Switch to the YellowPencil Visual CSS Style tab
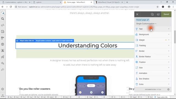 pyautogui.click(x=109, y=2)
